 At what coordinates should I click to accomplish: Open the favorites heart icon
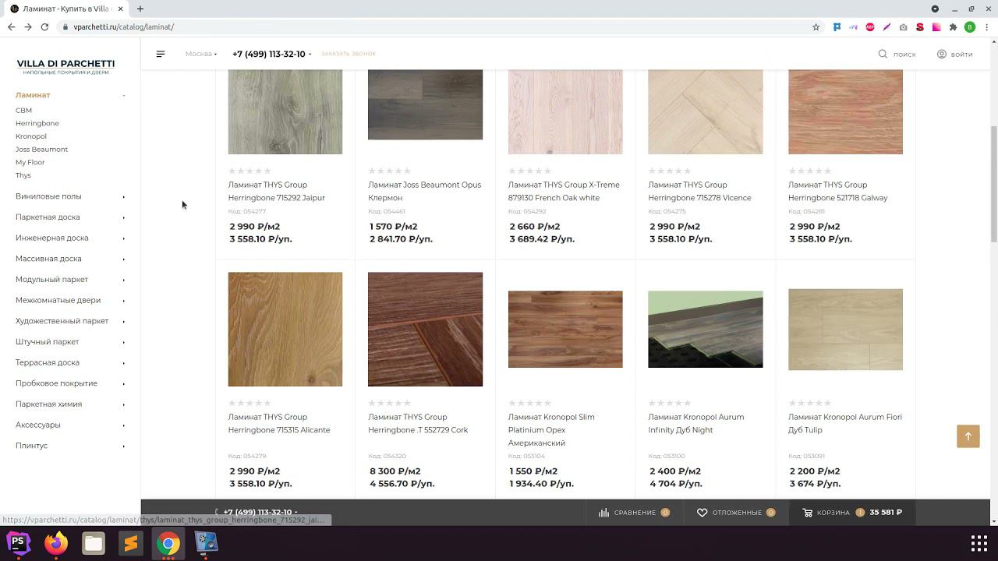(x=702, y=513)
